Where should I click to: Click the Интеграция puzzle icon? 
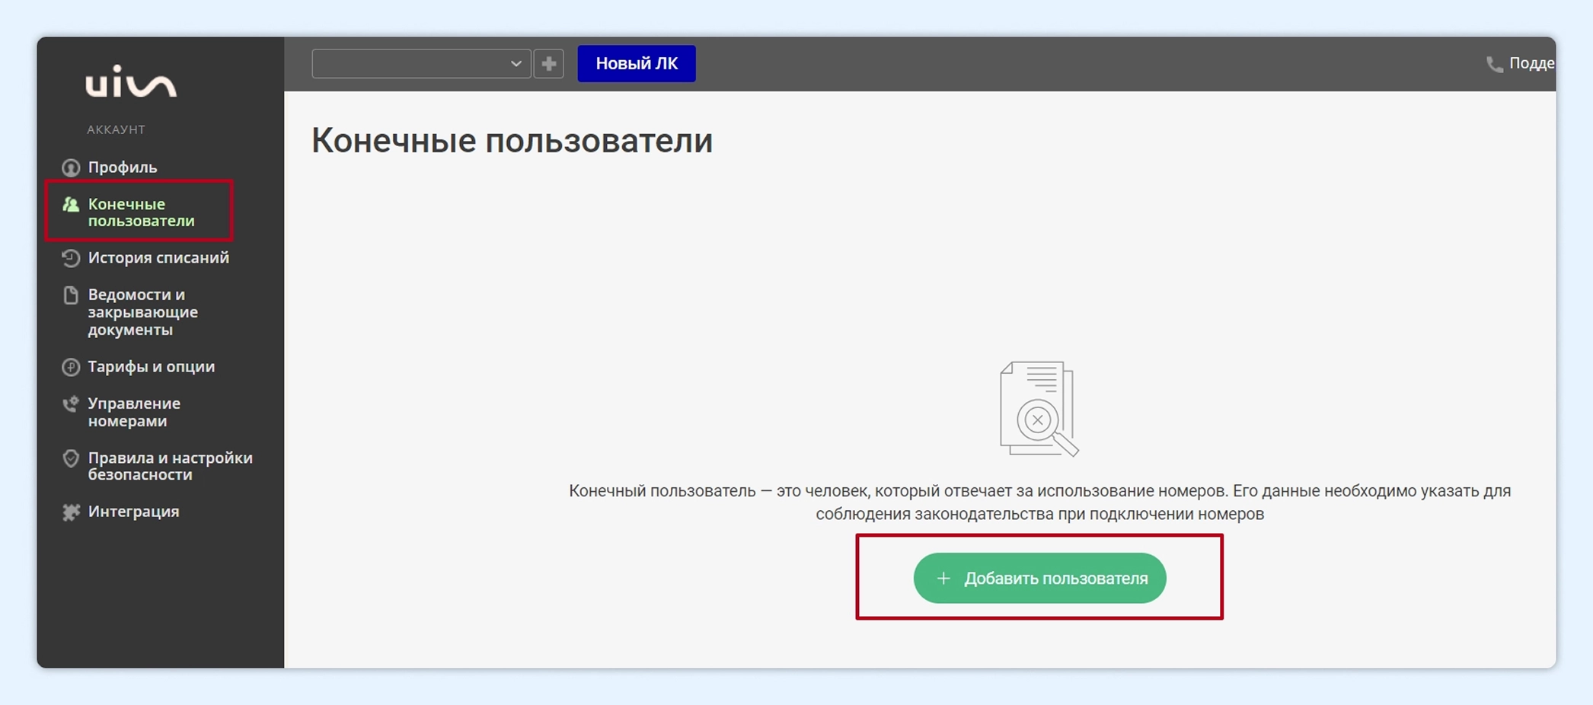point(71,512)
